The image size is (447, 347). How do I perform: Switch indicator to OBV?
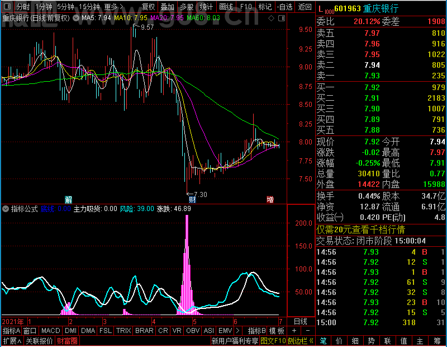(193, 331)
